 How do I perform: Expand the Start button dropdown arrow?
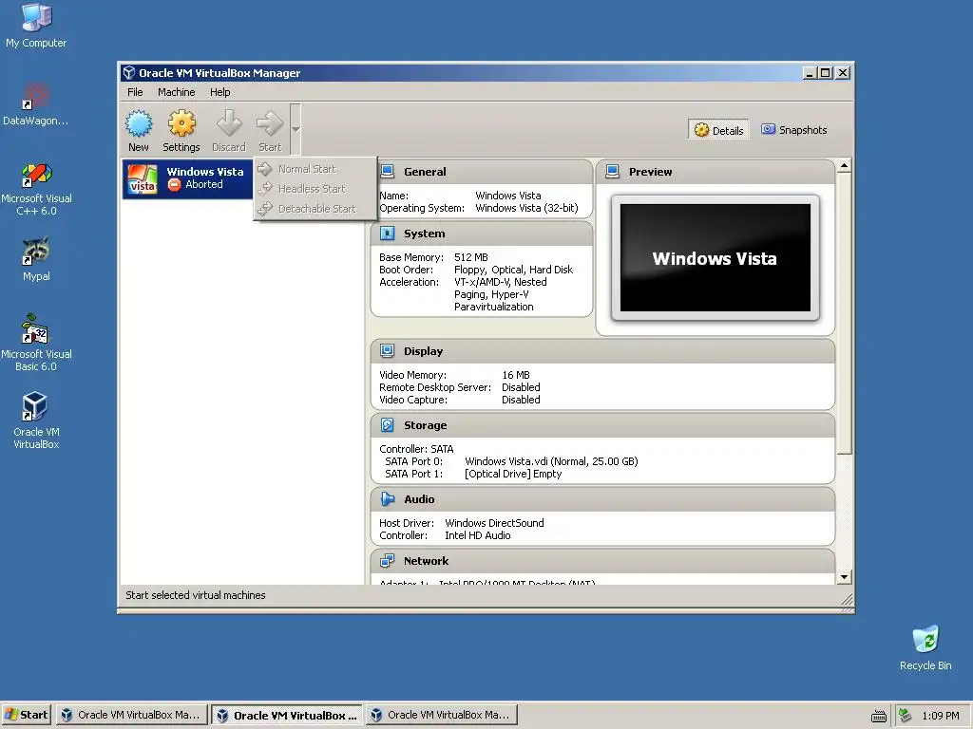[x=296, y=129]
